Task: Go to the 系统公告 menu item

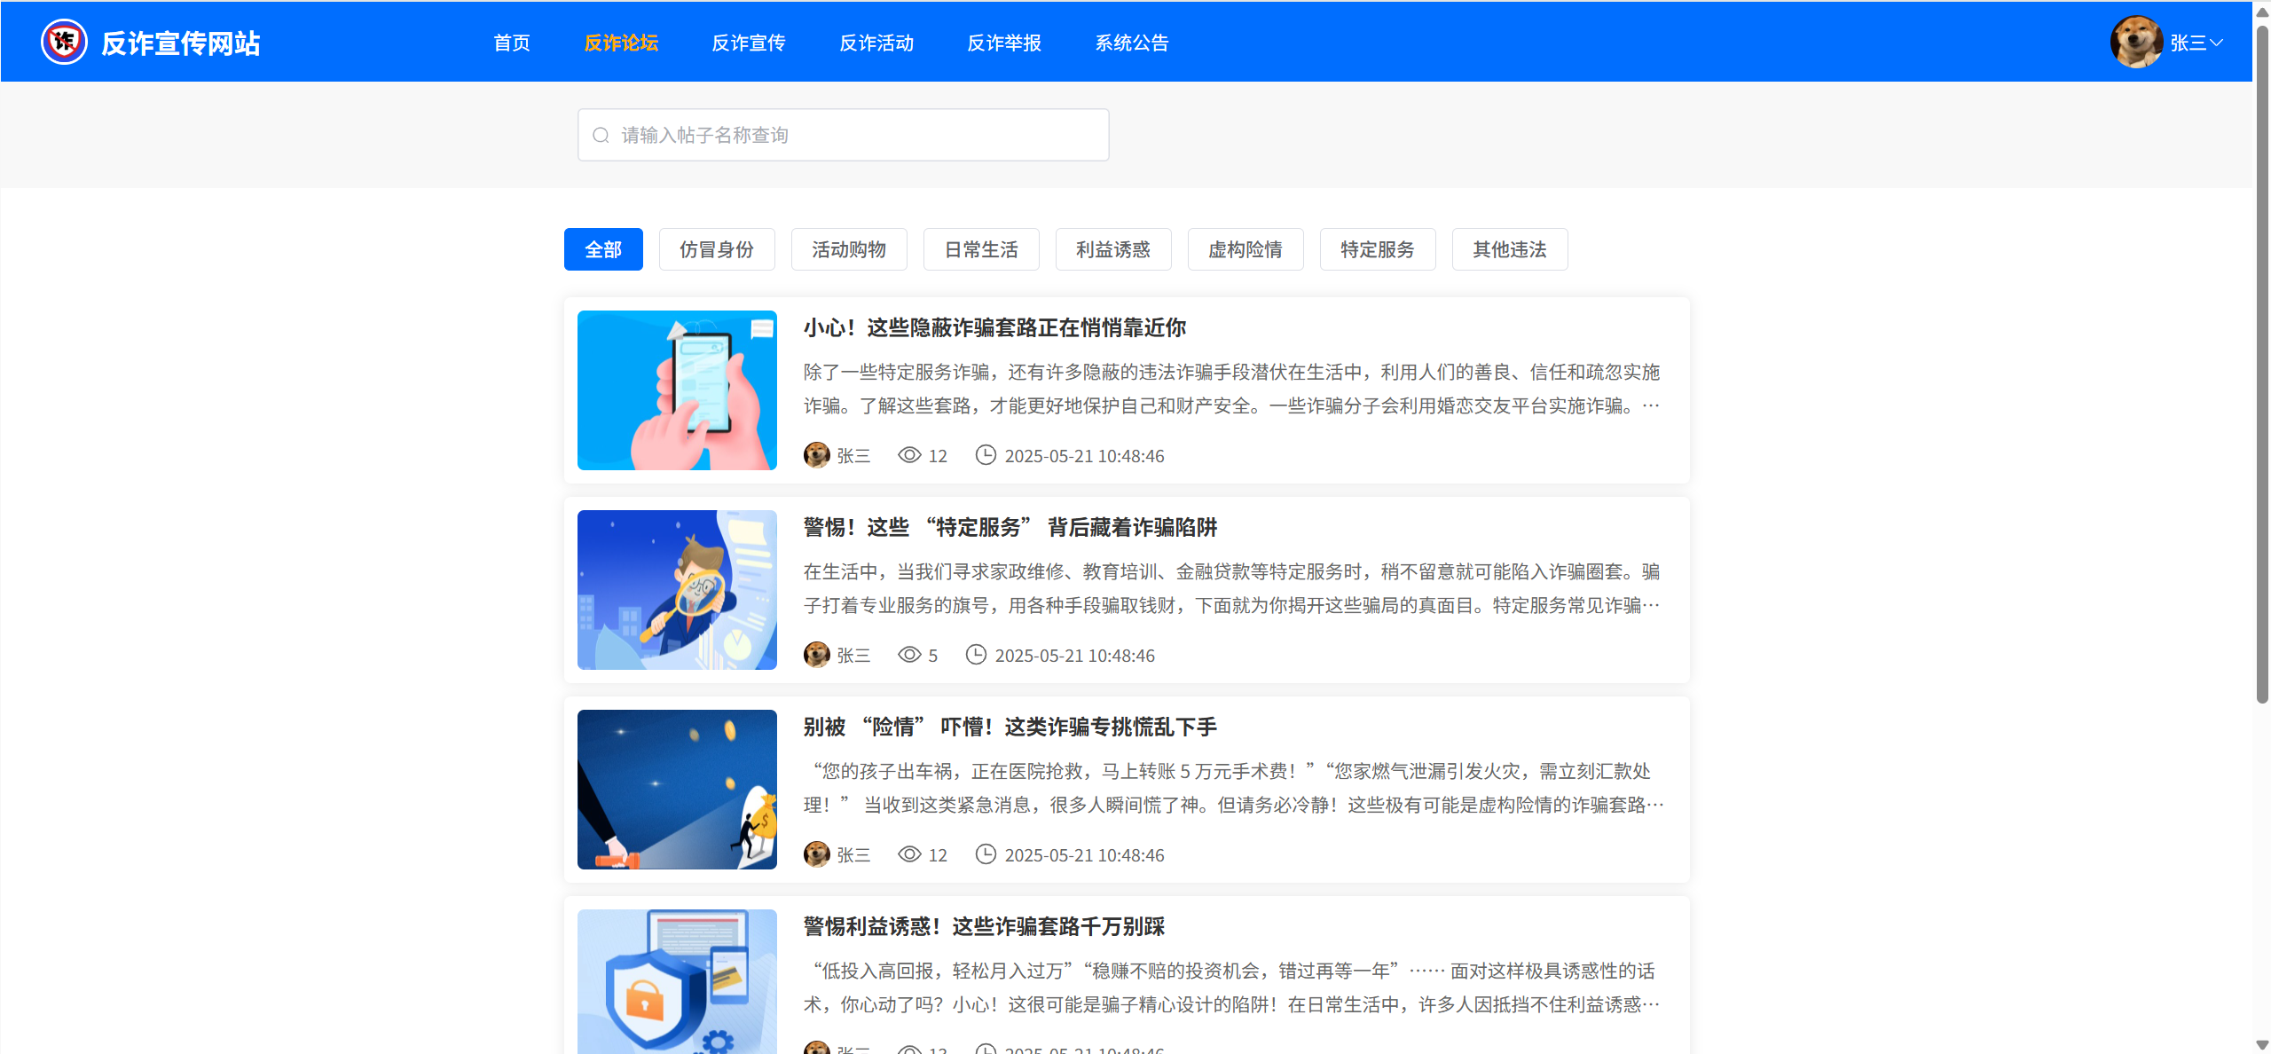Action: (1131, 43)
